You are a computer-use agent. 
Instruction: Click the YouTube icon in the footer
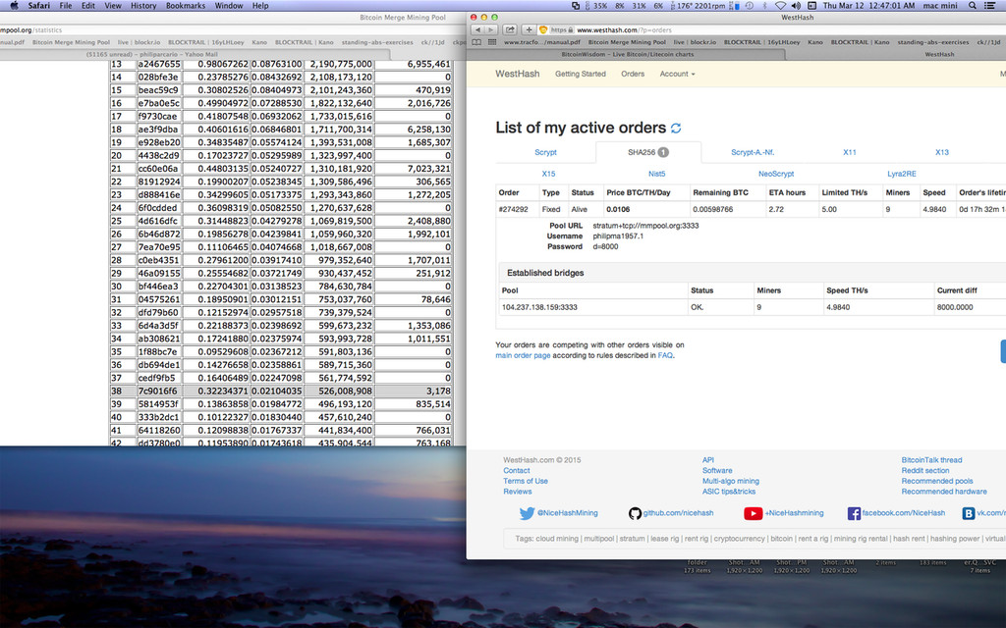[754, 513]
